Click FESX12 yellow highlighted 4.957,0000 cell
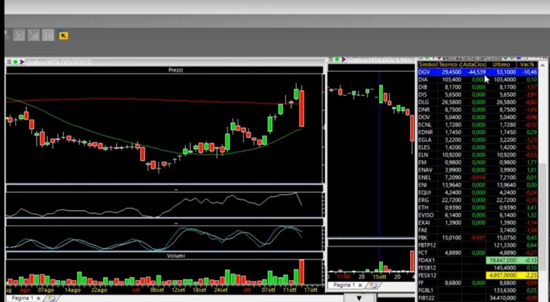 coord(501,275)
